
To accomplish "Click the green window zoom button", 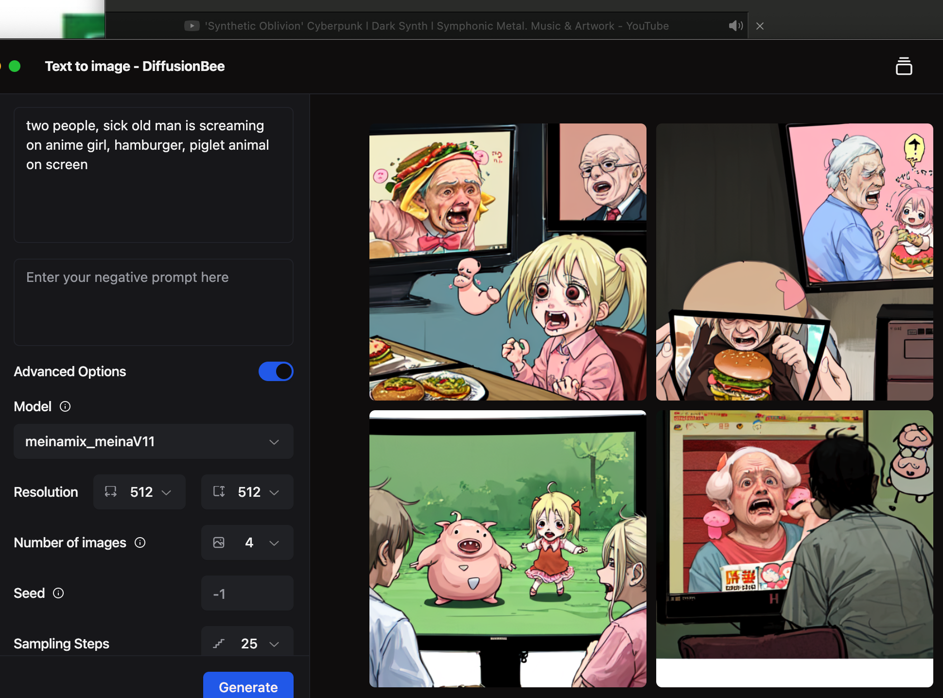I will pyautogui.click(x=15, y=66).
